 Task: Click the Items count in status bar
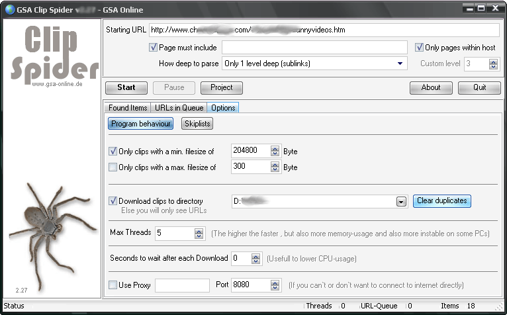coord(471,306)
